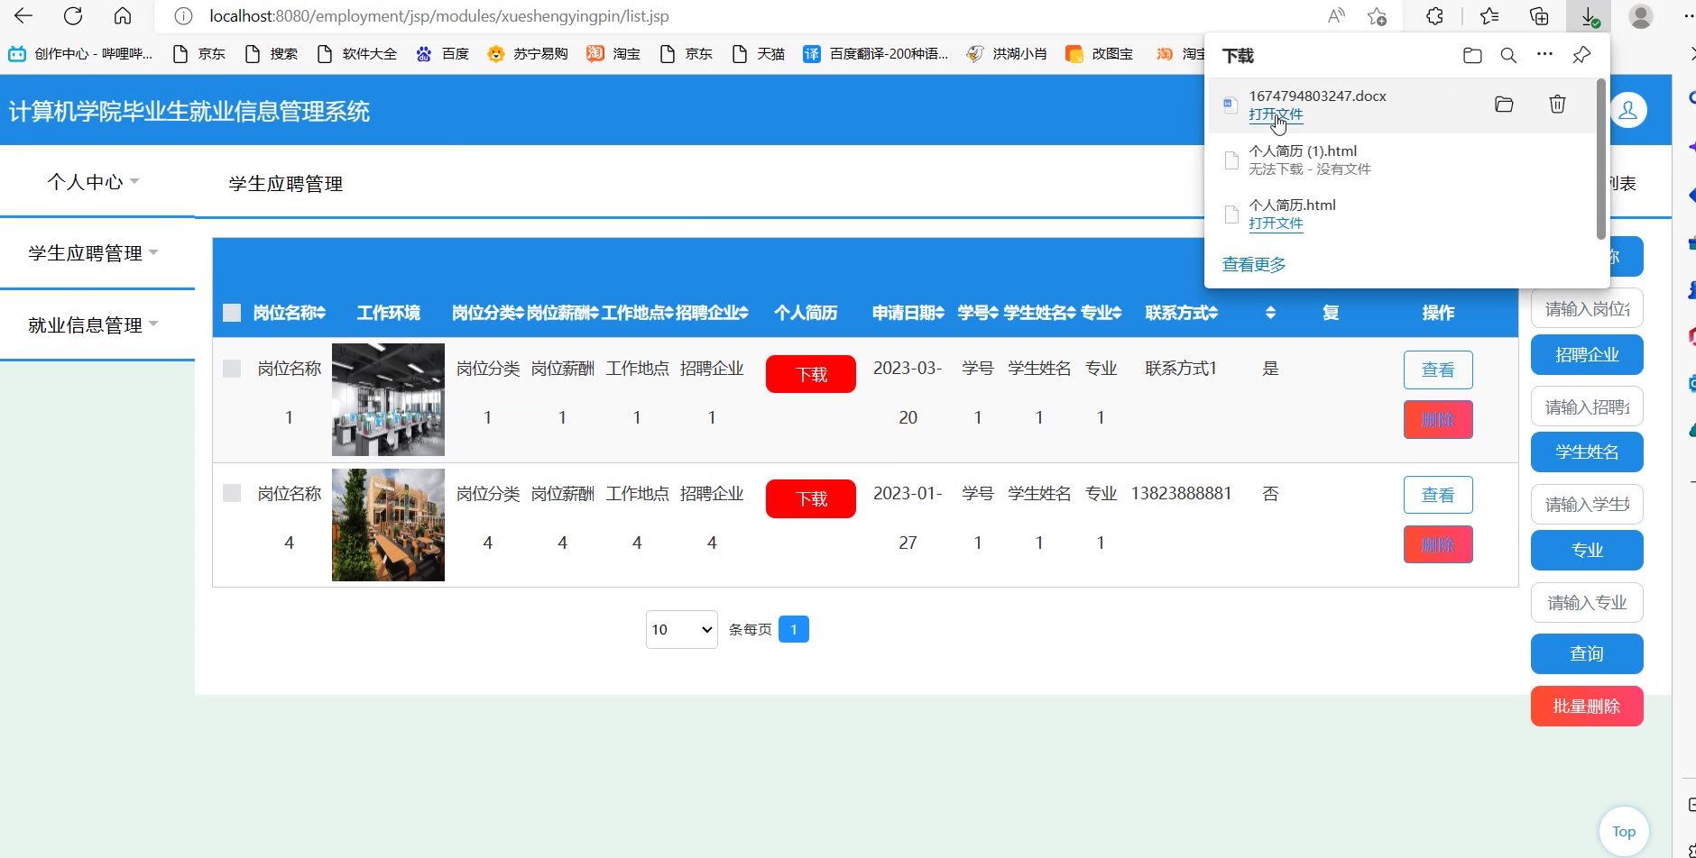The image size is (1696, 858).
Task: Click the 请输入专业 input field
Action: pos(1586,603)
